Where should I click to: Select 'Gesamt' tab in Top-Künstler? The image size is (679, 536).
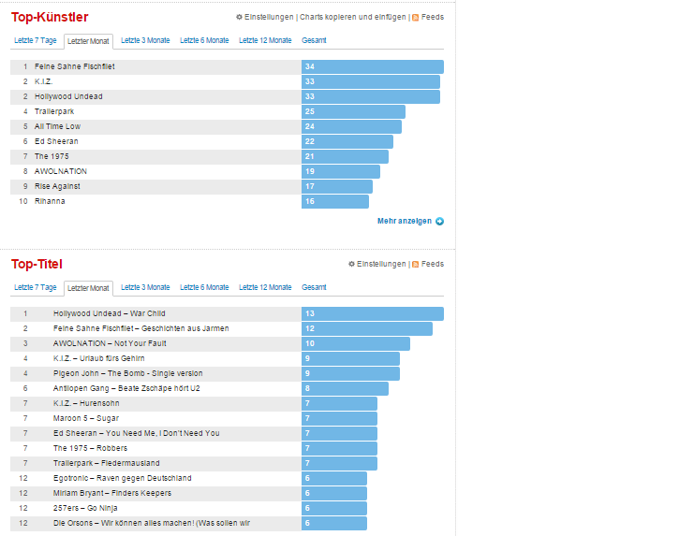pos(314,40)
